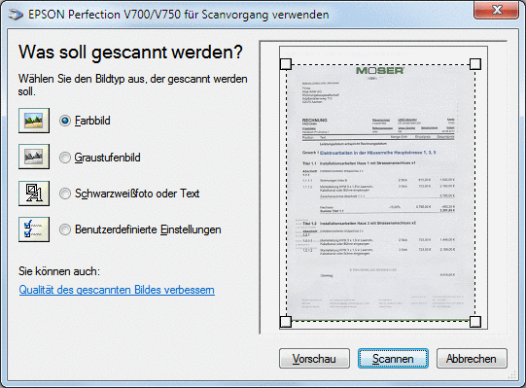
Task: Click the scanner icon in the title bar
Action: click(x=16, y=15)
